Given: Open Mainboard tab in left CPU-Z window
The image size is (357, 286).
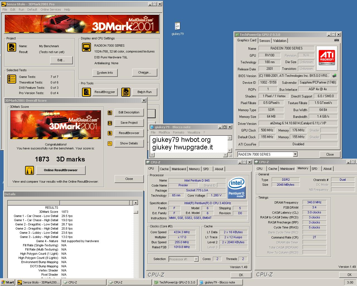Looking at the screenshot, I should pyautogui.click(x=179, y=169).
